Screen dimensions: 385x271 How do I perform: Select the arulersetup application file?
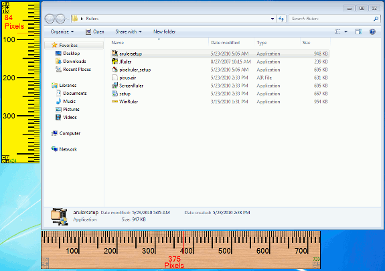(x=220, y=54)
